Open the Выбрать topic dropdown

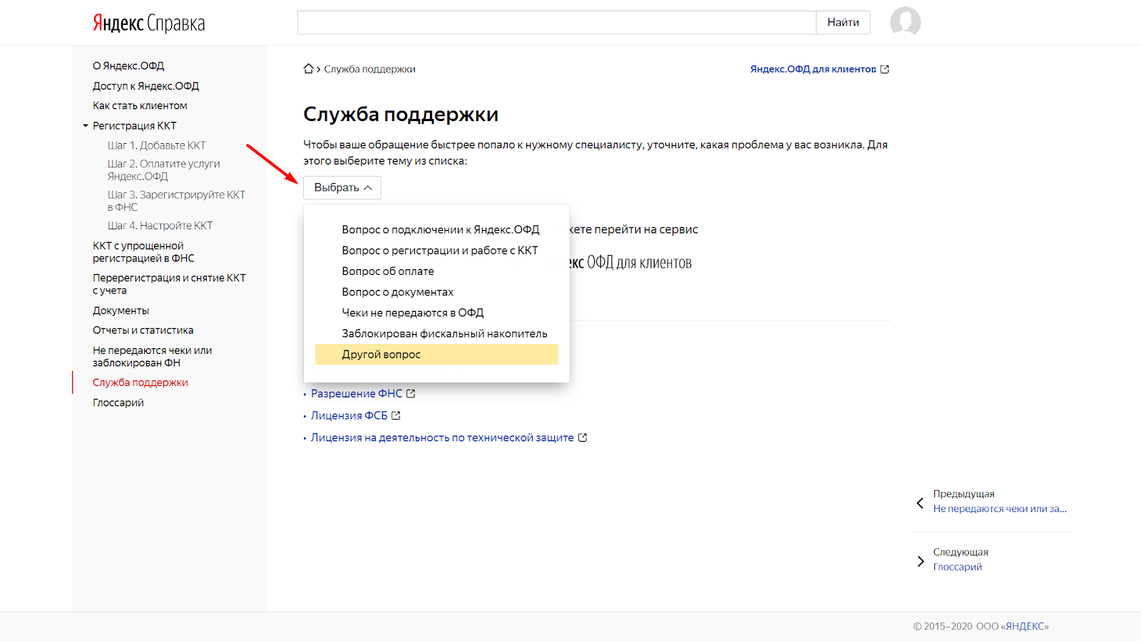coord(342,188)
